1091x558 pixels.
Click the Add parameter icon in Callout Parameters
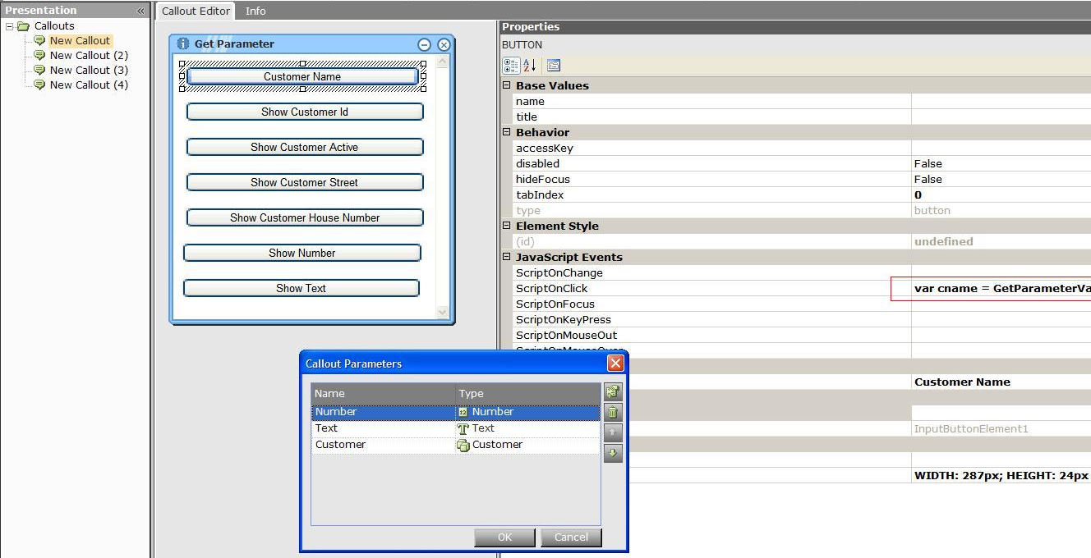tap(613, 392)
